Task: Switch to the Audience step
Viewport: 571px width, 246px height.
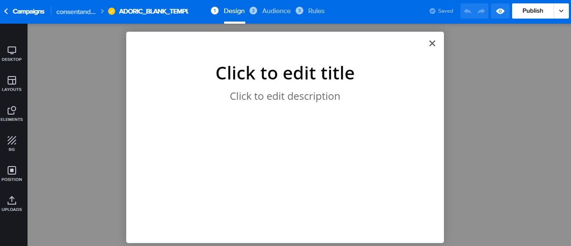Action: [276, 11]
